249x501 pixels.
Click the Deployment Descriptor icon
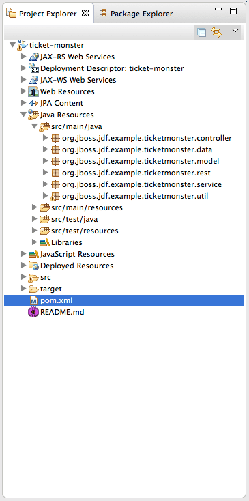pos(33,68)
